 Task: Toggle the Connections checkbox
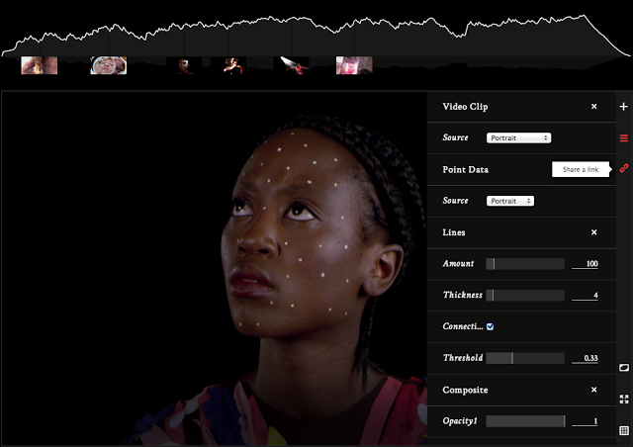coord(491,326)
